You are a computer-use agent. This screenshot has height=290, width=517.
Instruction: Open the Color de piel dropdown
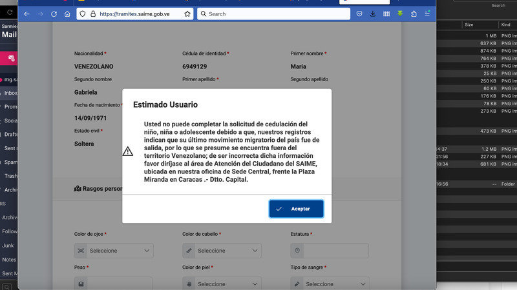point(222,284)
